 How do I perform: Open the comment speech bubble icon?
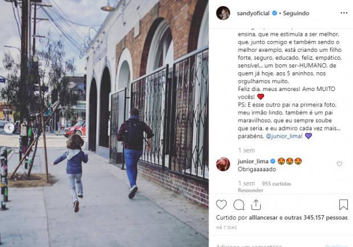click(239, 205)
